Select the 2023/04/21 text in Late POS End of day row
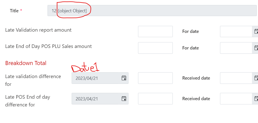The width and height of the screenshot is (258, 123). [87, 99]
